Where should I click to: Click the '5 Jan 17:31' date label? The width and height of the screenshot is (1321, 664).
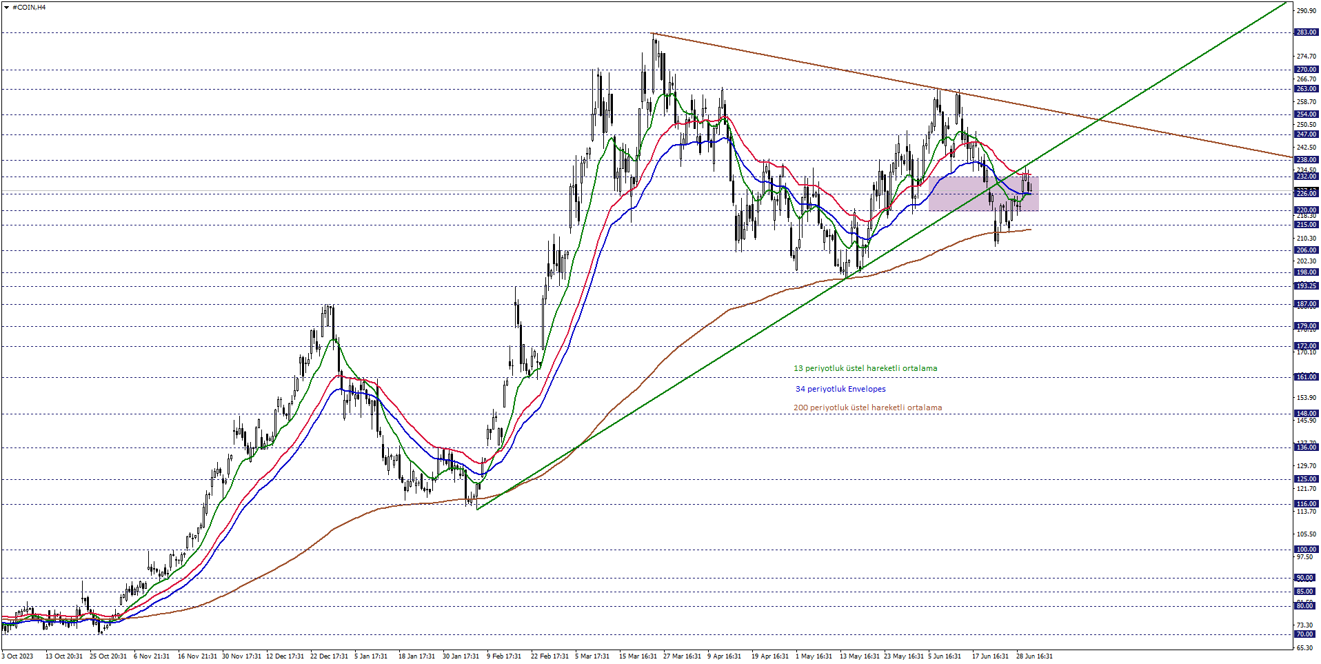(371, 656)
